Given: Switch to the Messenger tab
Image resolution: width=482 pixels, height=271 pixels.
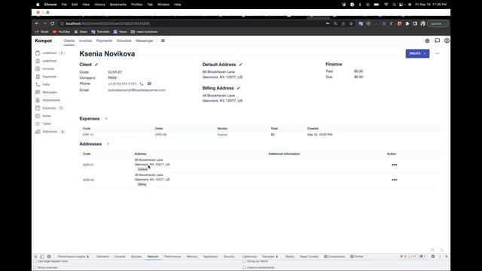Looking at the screenshot, I should (x=144, y=41).
